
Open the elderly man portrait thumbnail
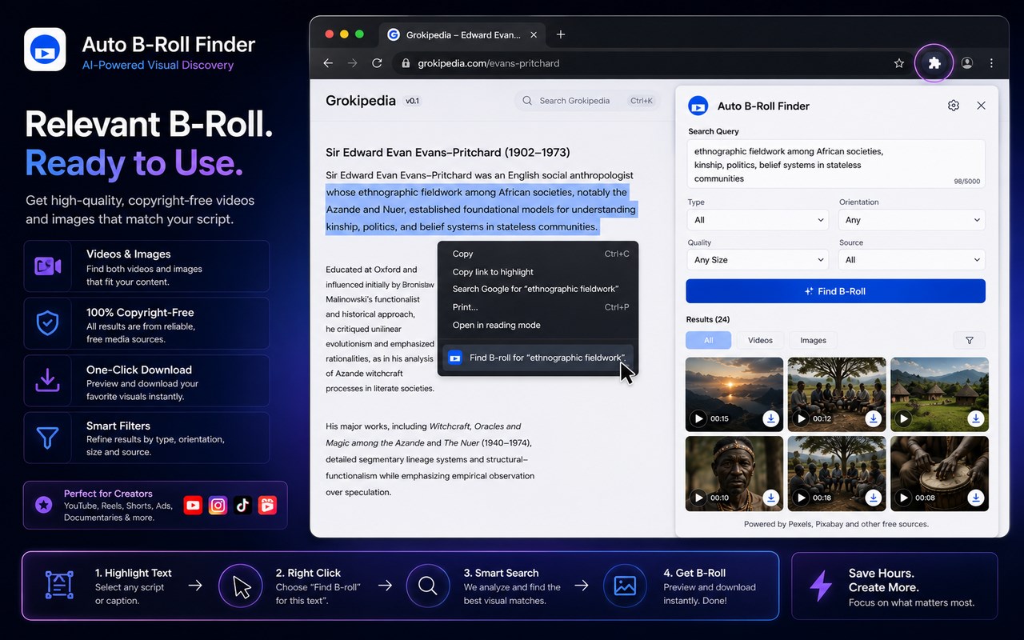point(734,474)
